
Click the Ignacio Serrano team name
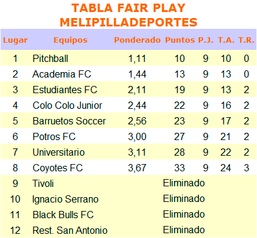(65, 199)
